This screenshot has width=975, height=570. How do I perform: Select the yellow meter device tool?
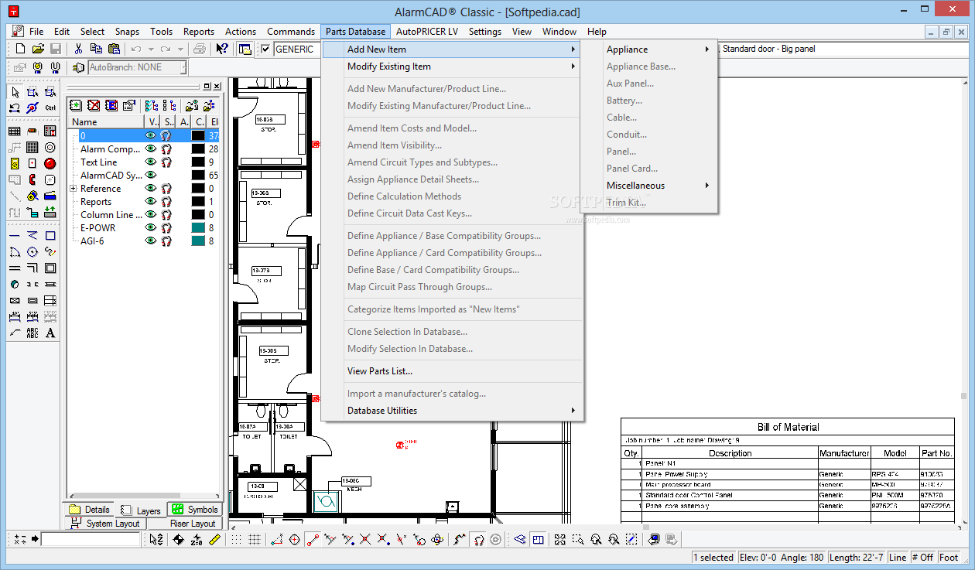[x=15, y=163]
